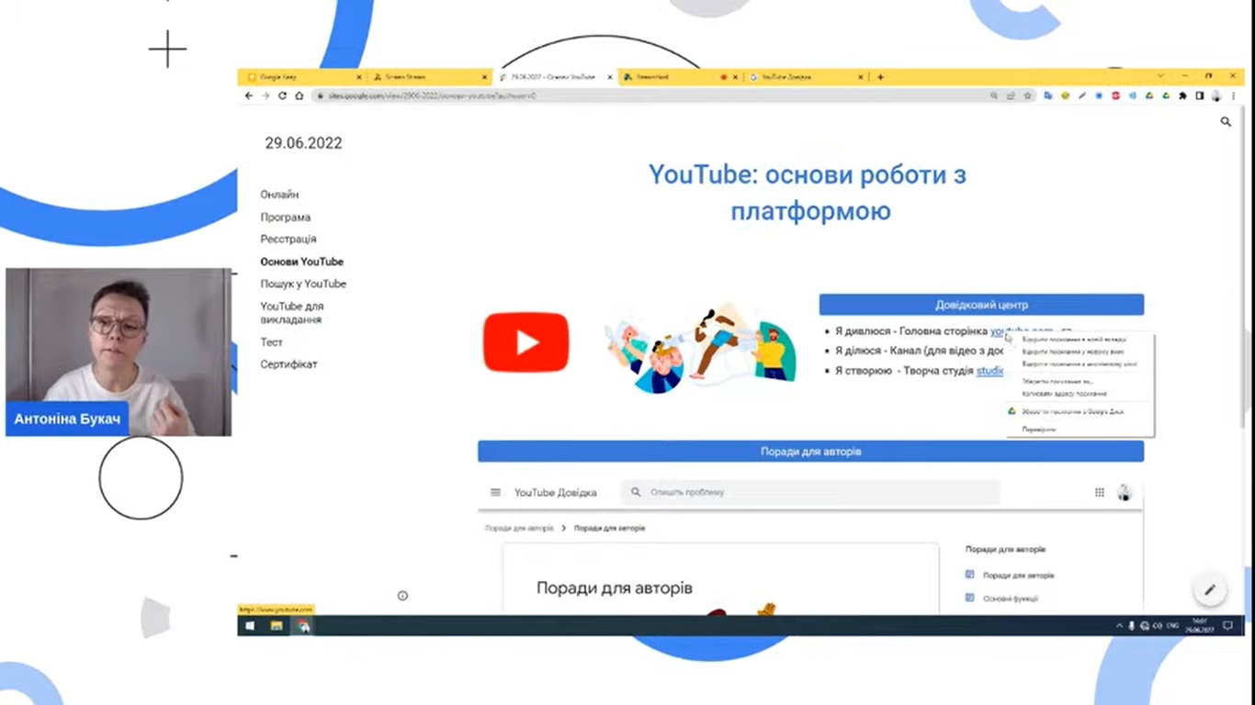
Task: Close the Google Keep tab
Action: point(359,77)
